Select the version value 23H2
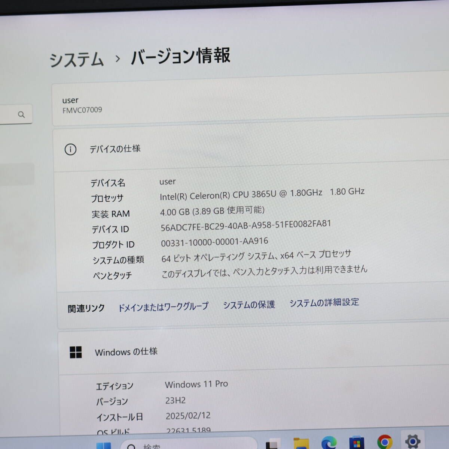Viewport: 449px width, 449px height. point(175,400)
